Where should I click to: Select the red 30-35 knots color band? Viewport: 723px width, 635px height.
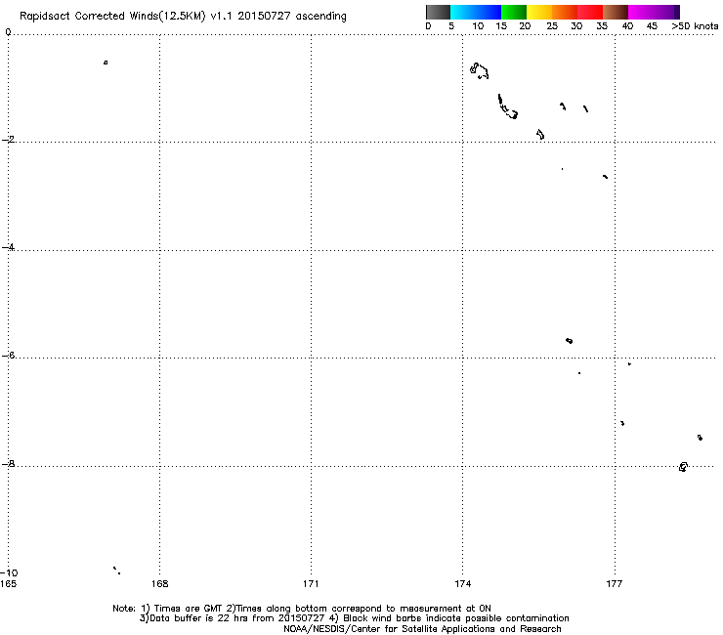click(590, 12)
